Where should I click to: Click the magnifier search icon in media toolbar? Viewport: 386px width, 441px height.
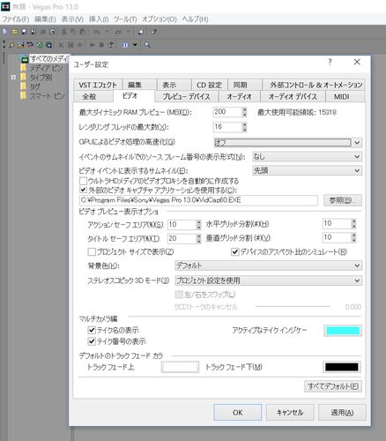[x=147, y=45]
